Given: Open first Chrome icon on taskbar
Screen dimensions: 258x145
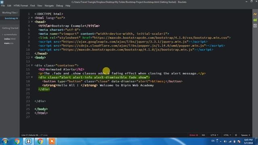Looking at the screenshot, I should (x=17, y=141).
